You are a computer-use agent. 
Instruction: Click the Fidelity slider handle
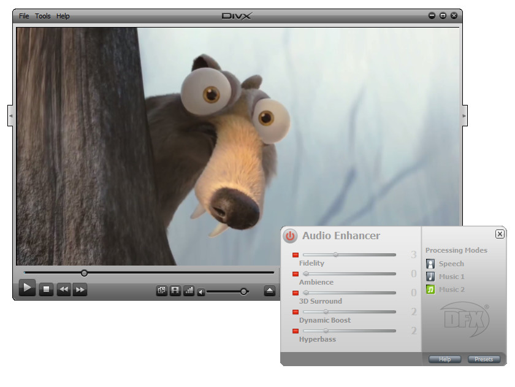[x=335, y=255]
